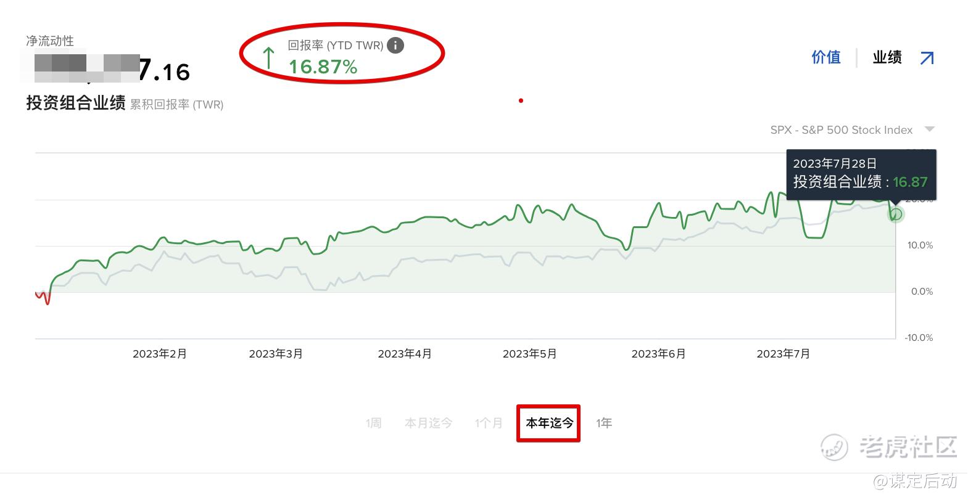Click the green up-arrow by return rate

[268, 57]
